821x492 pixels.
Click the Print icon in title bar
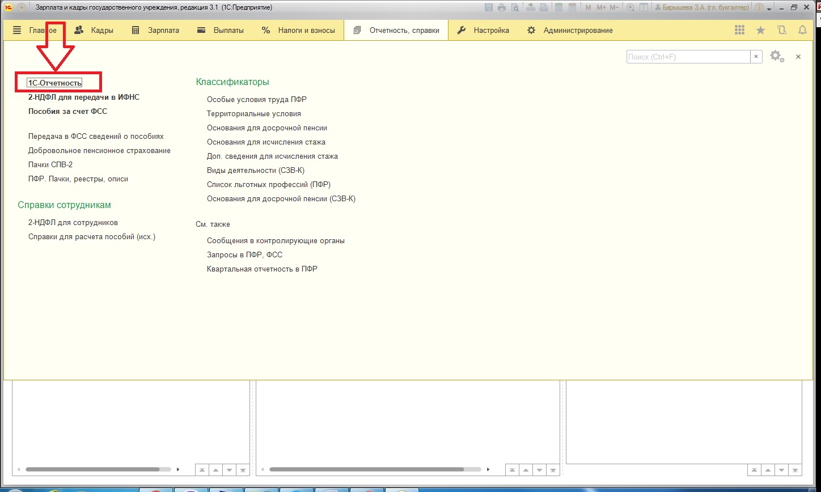pyautogui.click(x=502, y=7)
